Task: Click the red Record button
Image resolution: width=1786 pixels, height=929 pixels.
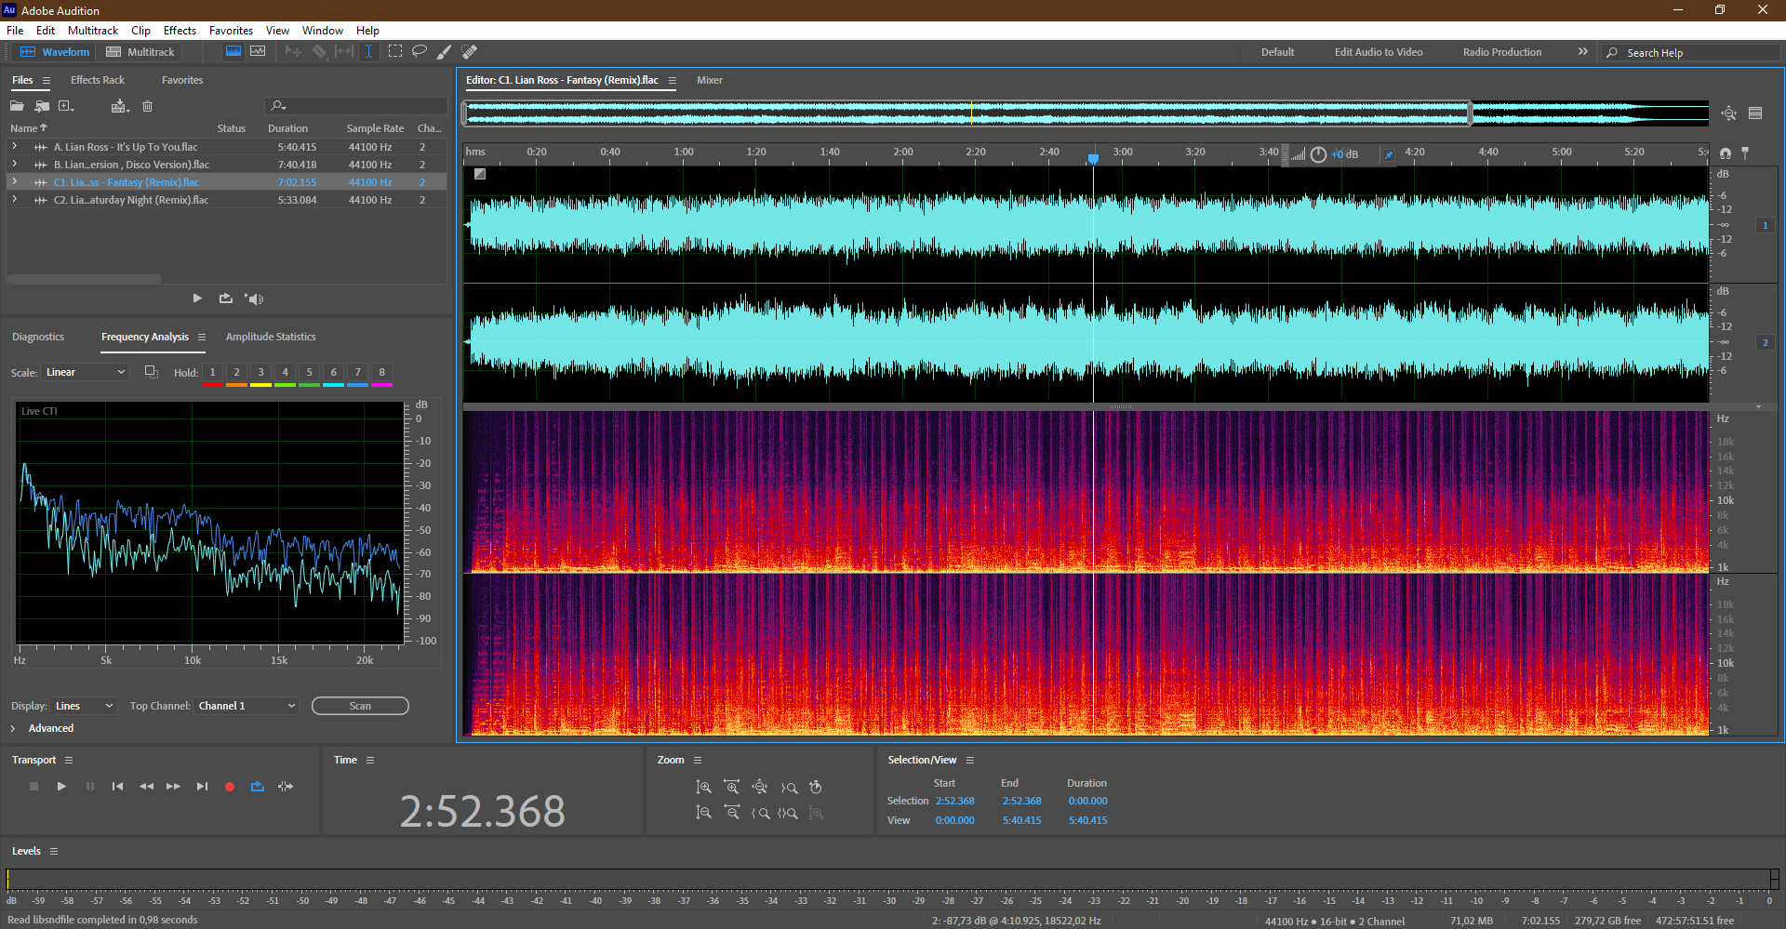Action: tap(230, 787)
